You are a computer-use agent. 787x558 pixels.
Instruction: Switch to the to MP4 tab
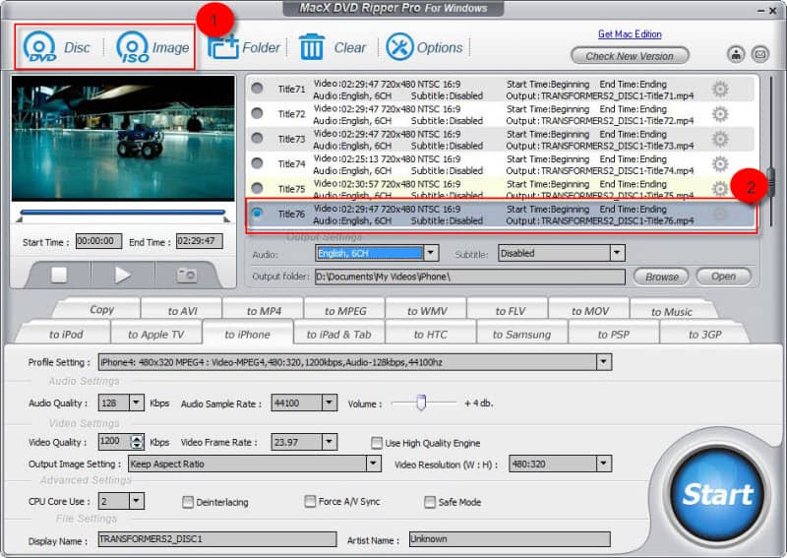[264, 311]
